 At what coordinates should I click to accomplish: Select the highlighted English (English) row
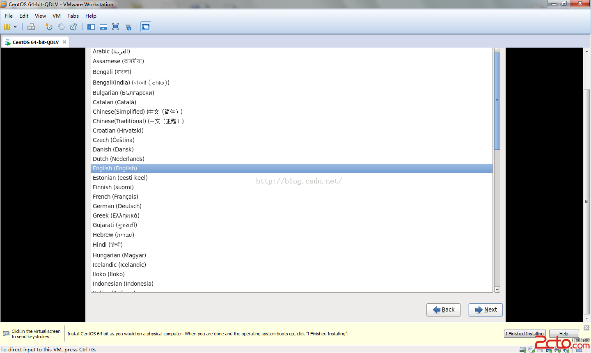tap(291, 168)
